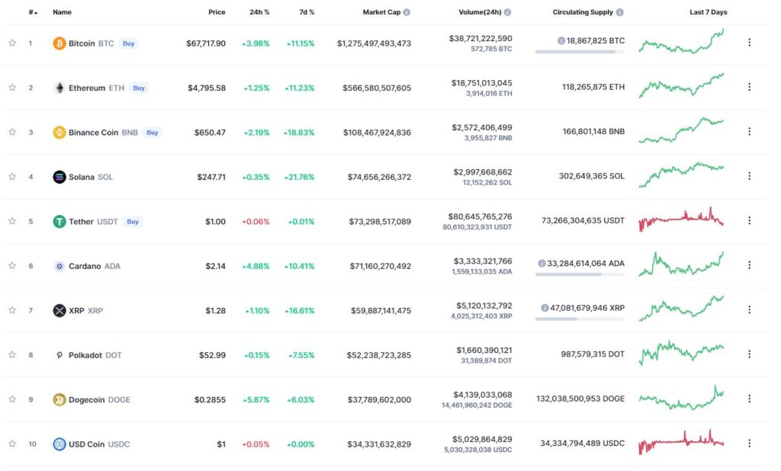Screen dimensions: 781x471
Task: Open the three-dot menu for XRP
Action: 749,309
